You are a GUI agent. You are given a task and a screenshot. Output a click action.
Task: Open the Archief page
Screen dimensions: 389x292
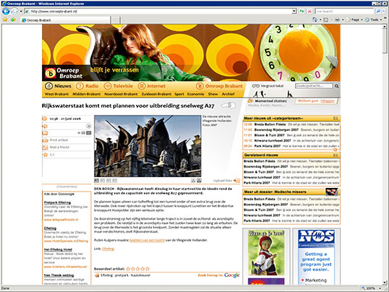click(x=228, y=94)
